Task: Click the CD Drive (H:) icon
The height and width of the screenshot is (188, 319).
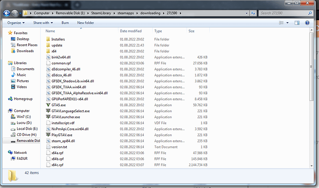Action: click(13, 134)
